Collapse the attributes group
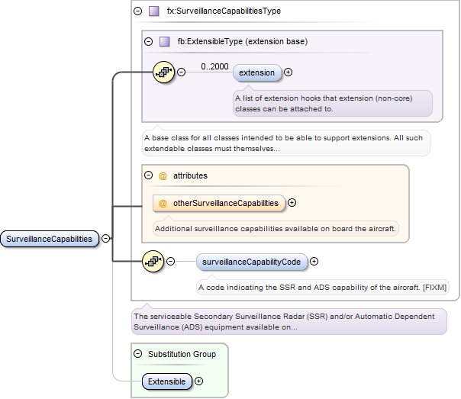The image size is (461, 399). [x=148, y=175]
